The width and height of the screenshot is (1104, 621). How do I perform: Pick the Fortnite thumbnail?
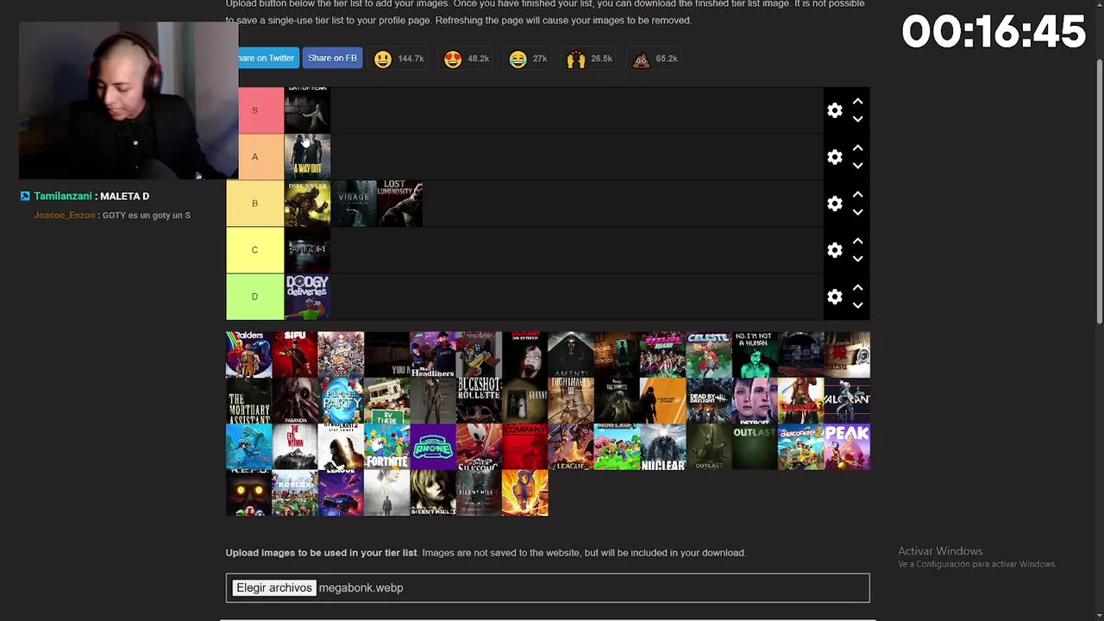(386, 447)
